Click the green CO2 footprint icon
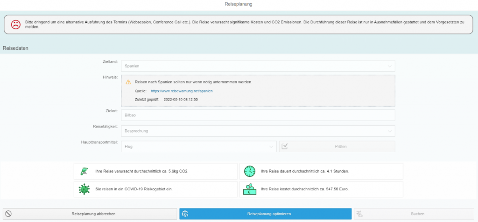Viewport: 478px width, 222px height. point(84,171)
